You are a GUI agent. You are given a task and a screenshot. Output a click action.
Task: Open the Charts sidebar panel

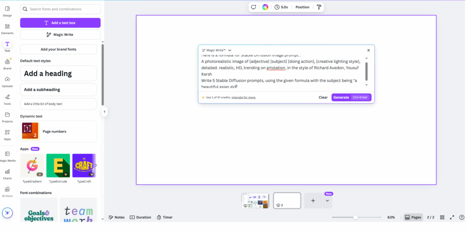7,174
